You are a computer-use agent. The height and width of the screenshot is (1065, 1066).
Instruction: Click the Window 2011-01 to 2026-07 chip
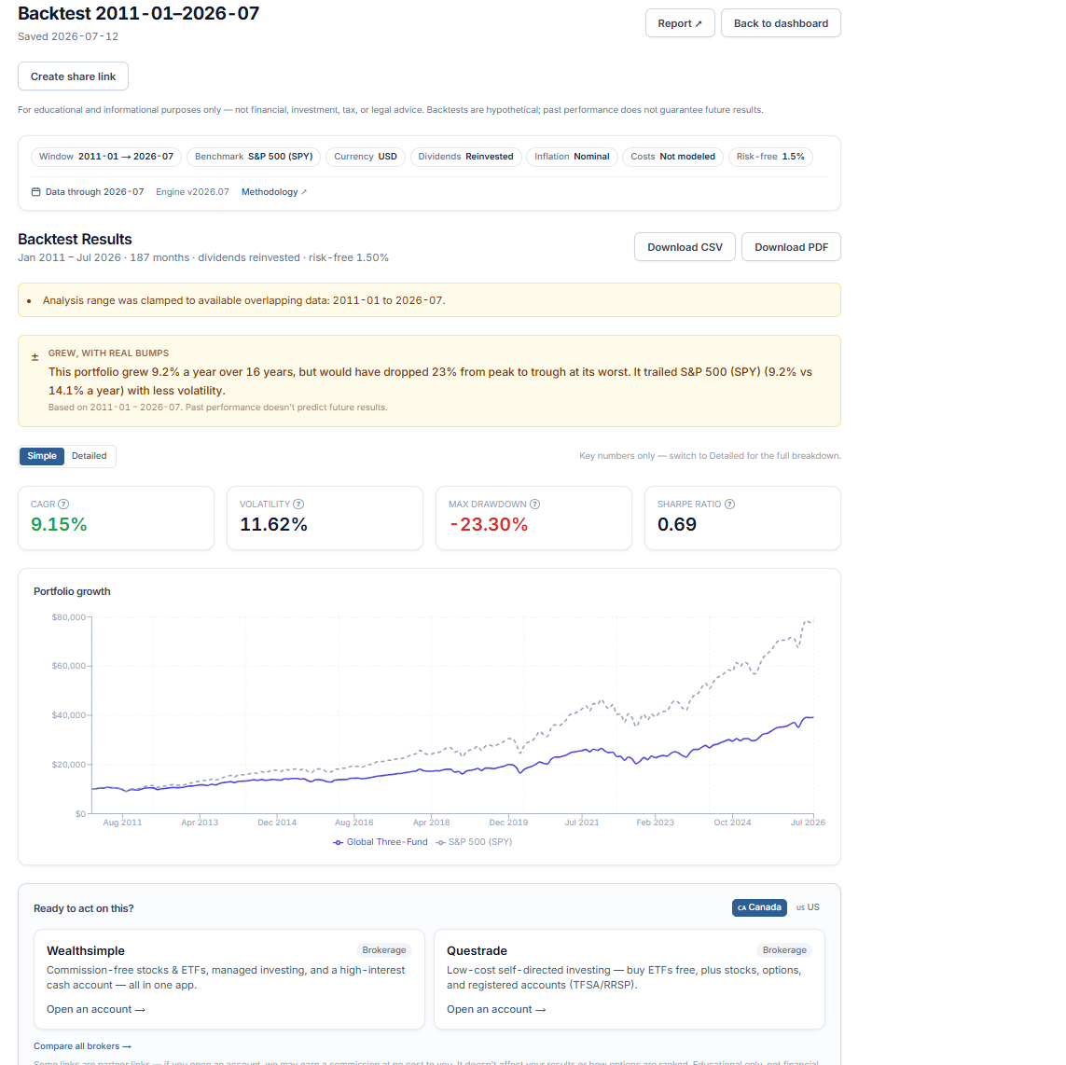(x=106, y=157)
